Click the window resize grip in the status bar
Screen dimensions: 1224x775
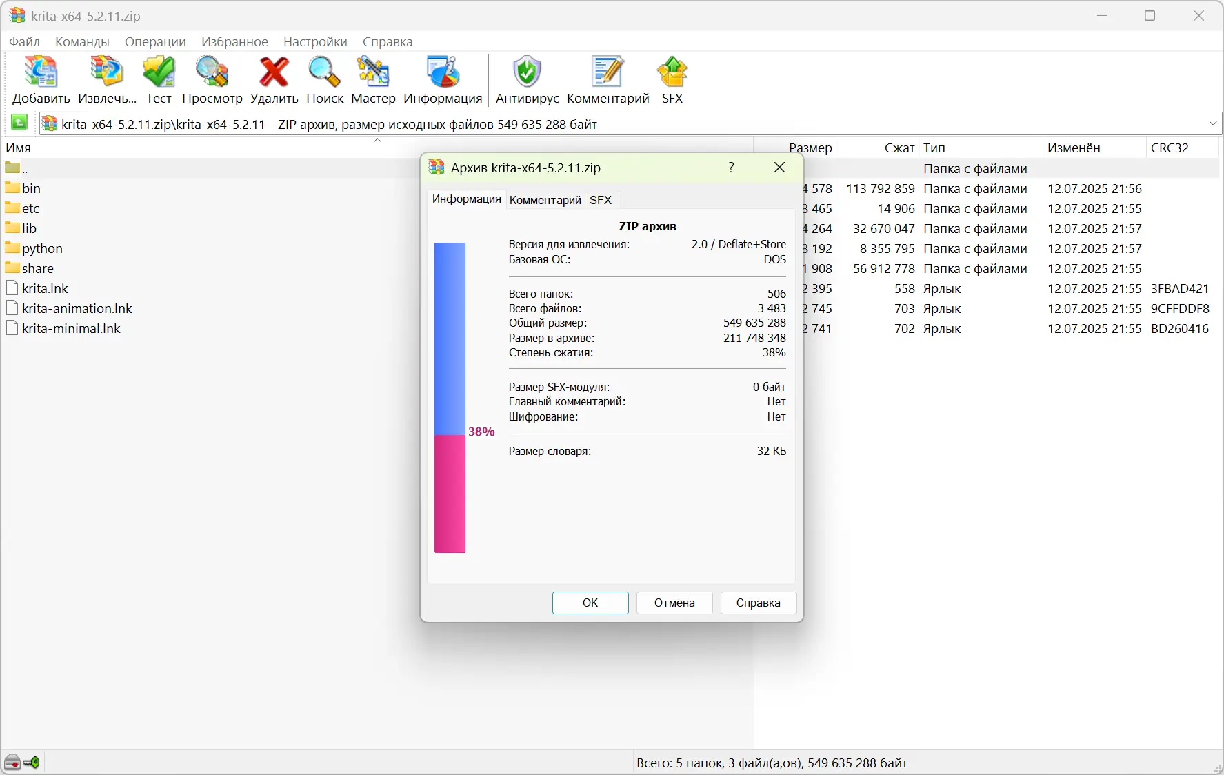click(1216, 767)
